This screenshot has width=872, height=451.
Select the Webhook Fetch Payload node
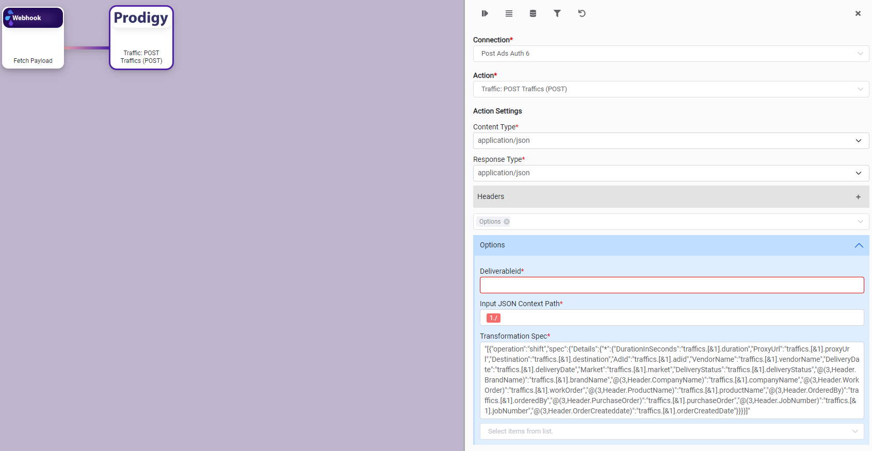(x=33, y=38)
